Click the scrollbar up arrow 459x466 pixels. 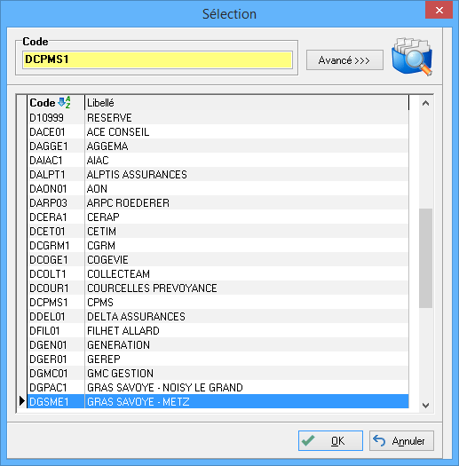click(x=425, y=103)
